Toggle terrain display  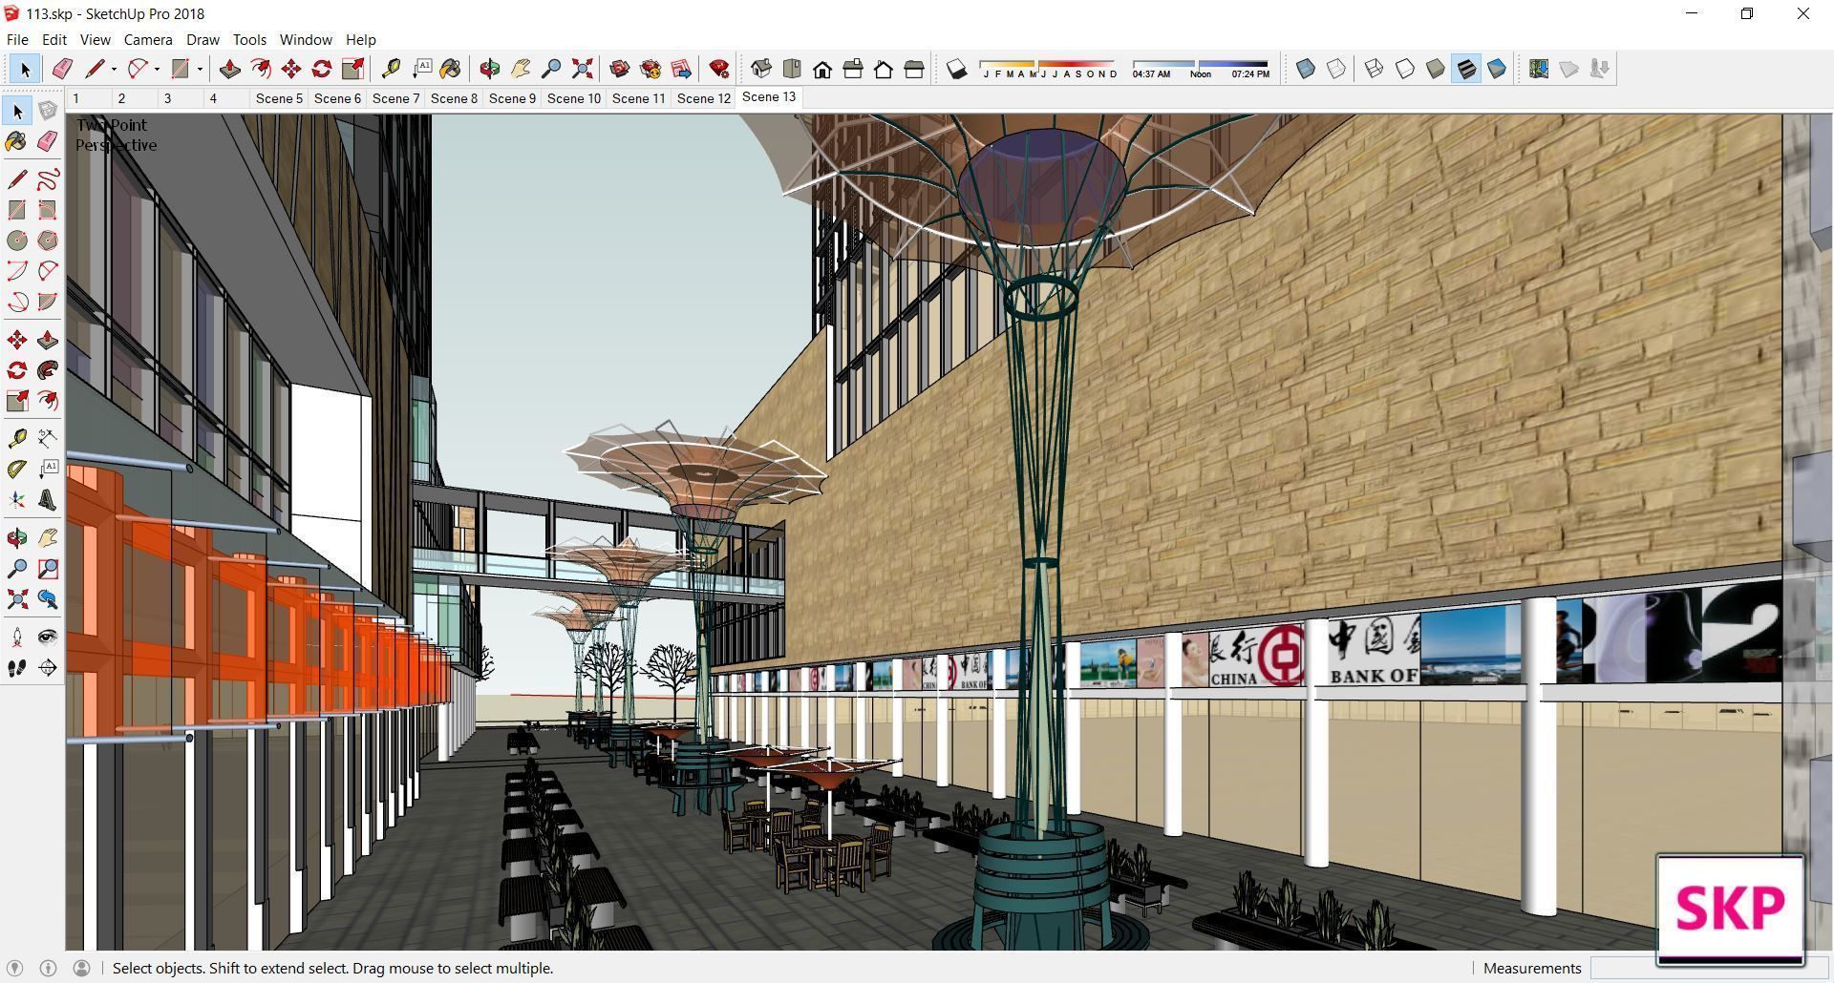[x=1569, y=69]
